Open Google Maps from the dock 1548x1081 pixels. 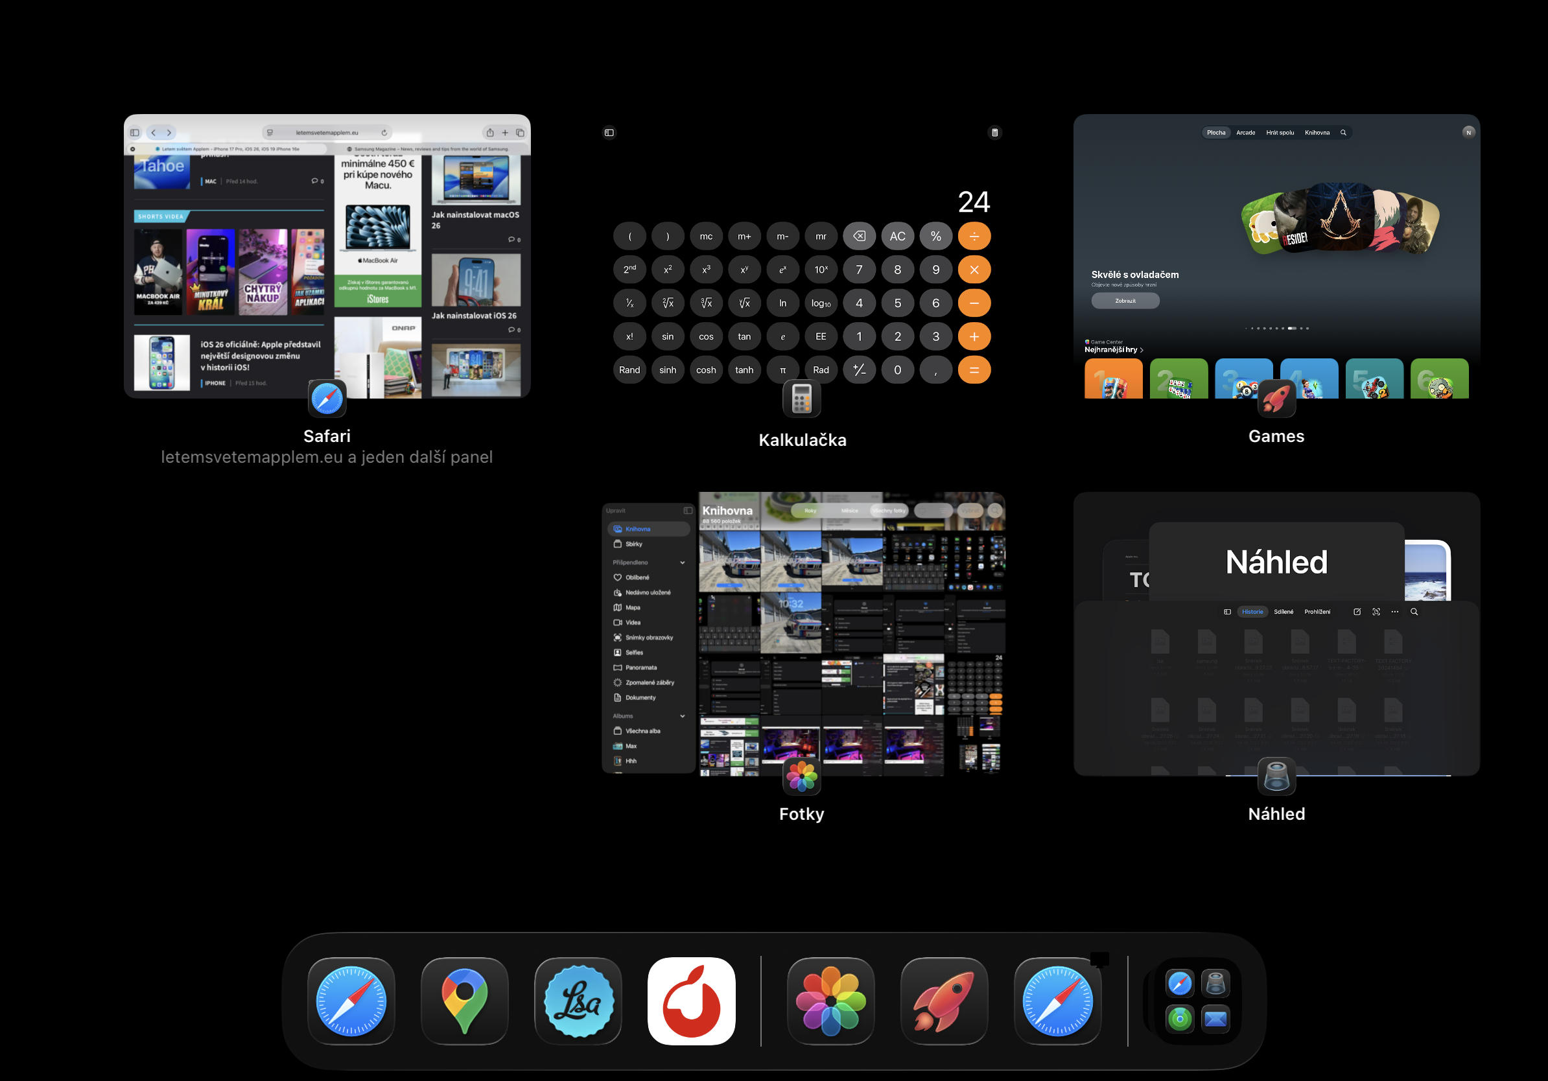click(464, 1001)
